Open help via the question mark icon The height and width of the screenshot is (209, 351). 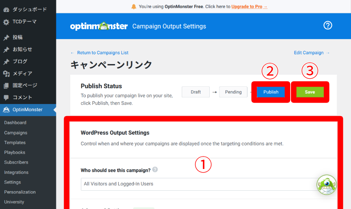327,25
